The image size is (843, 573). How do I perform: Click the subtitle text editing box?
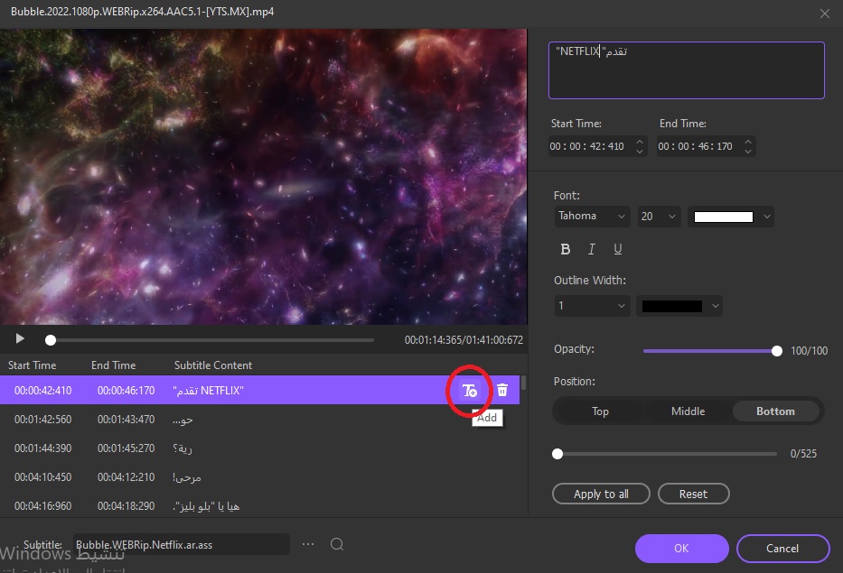[686, 70]
